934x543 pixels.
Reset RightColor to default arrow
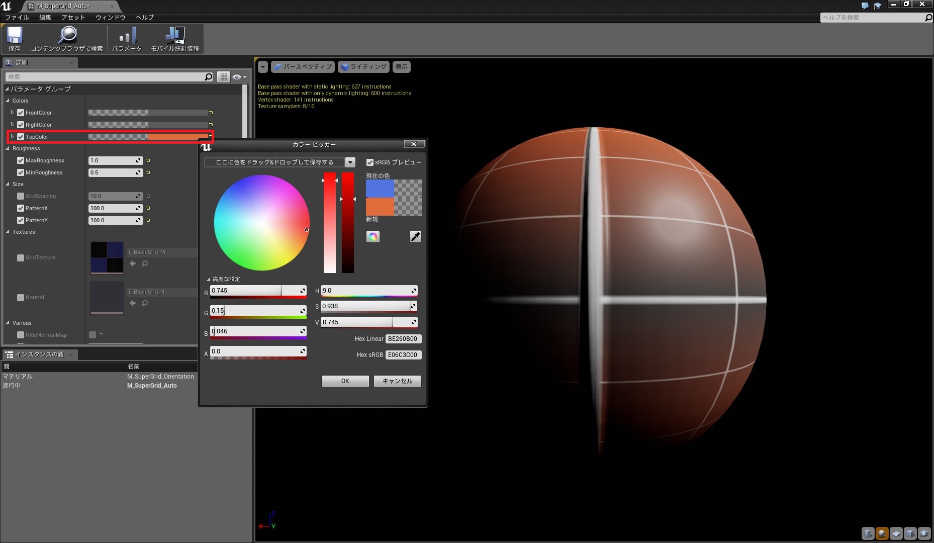[211, 125]
